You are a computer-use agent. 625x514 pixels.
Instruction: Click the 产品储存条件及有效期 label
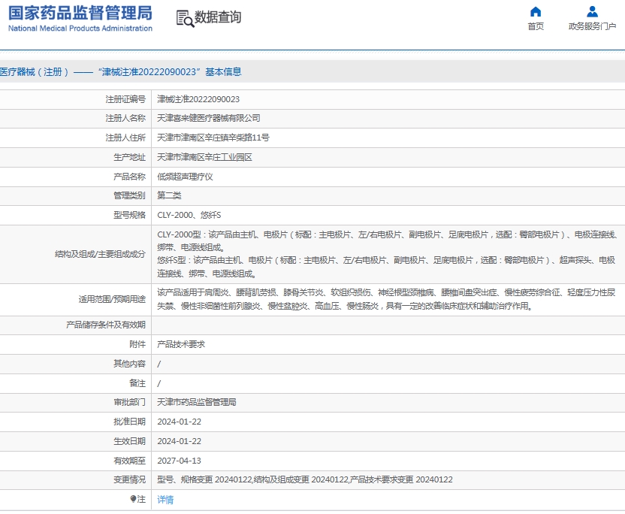[106, 325]
